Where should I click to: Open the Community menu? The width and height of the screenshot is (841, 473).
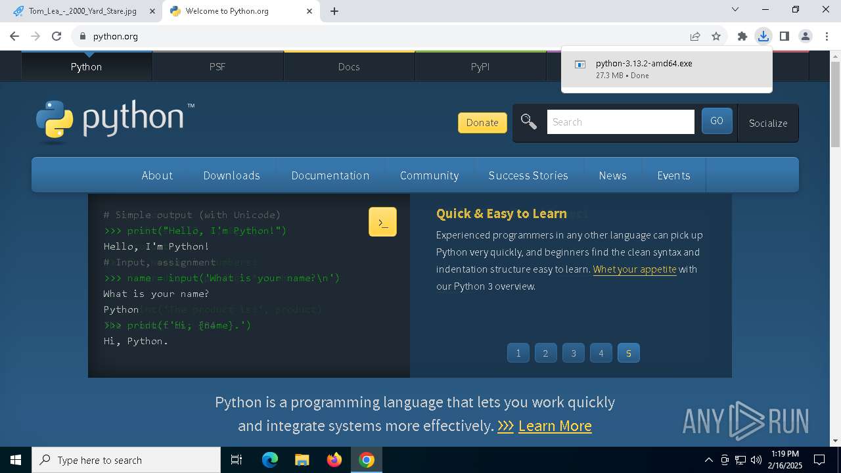click(x=429, y=175)
